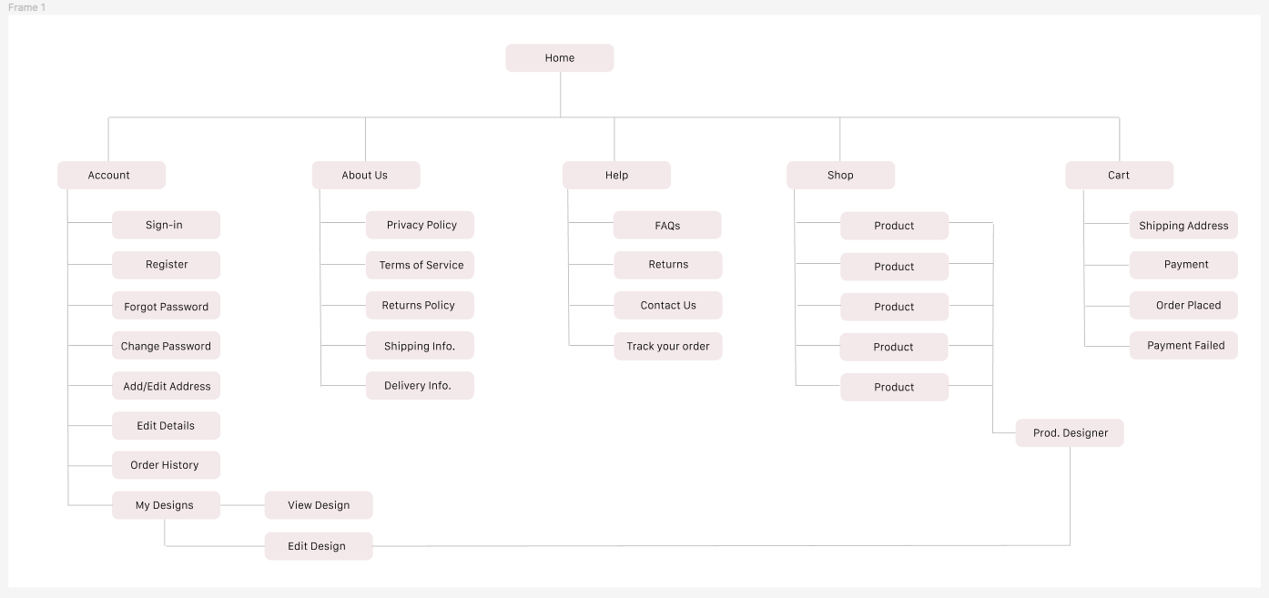Click the Cart node
The height and width of the screenshot is (598, 1269).
1119,176
